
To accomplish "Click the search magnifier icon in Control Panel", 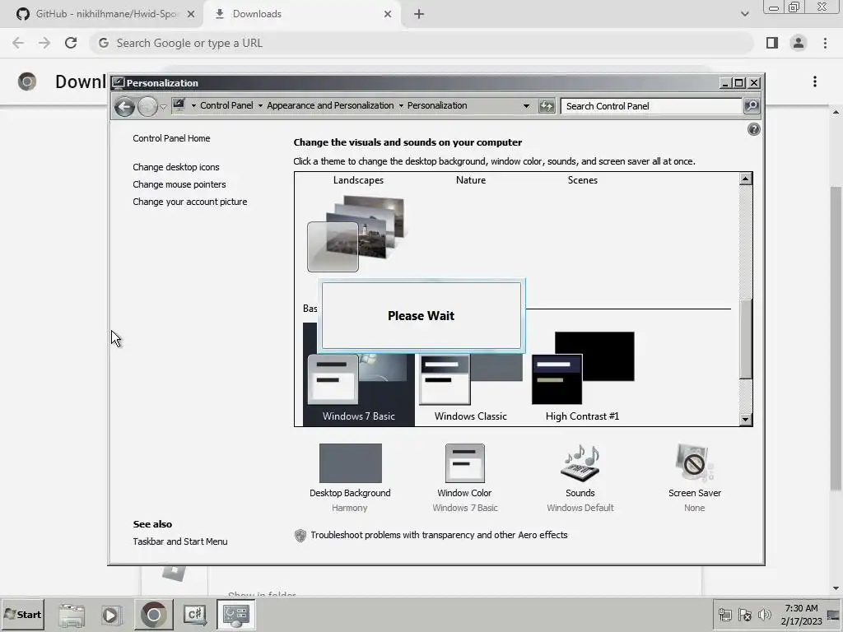I will point(752,106).
